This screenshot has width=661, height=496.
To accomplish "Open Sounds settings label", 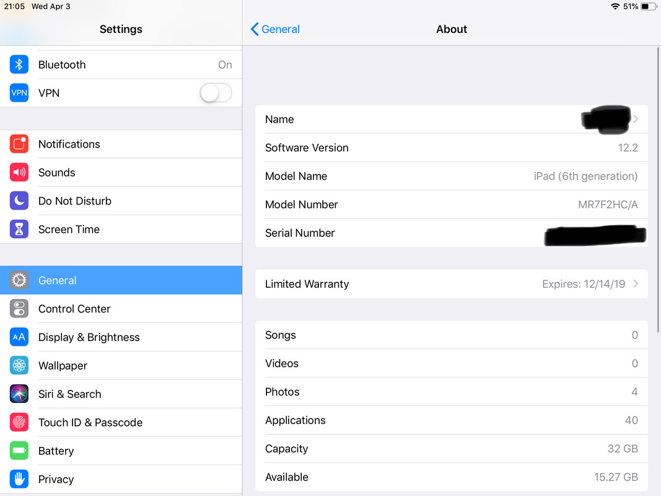I will 57,172.
